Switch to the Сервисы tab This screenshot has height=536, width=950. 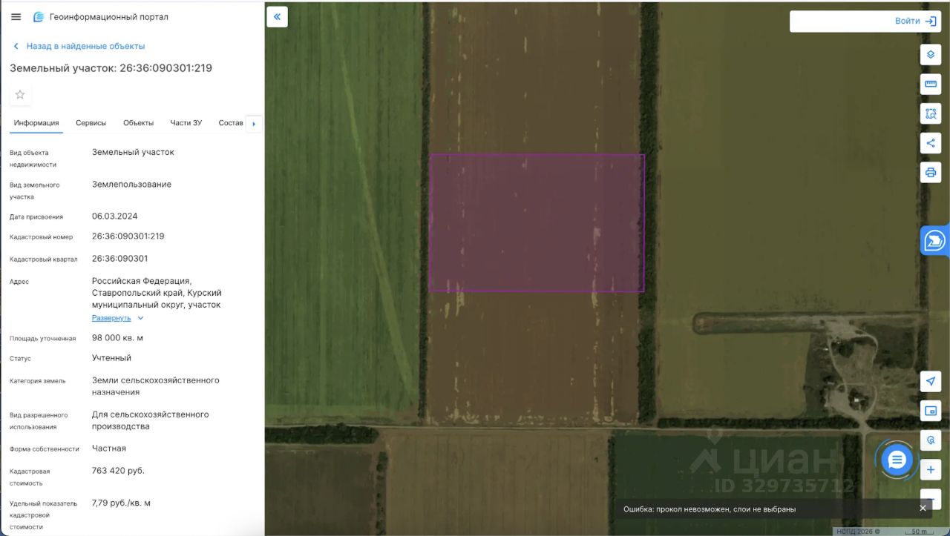tap(91, 123)
